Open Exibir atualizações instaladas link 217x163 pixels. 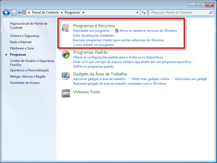tap(93, 35)
